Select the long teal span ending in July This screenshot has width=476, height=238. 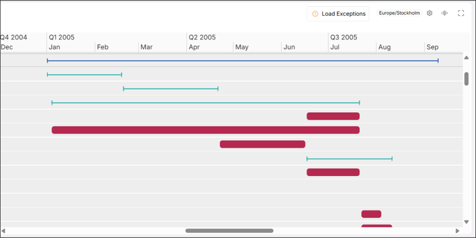206,103
